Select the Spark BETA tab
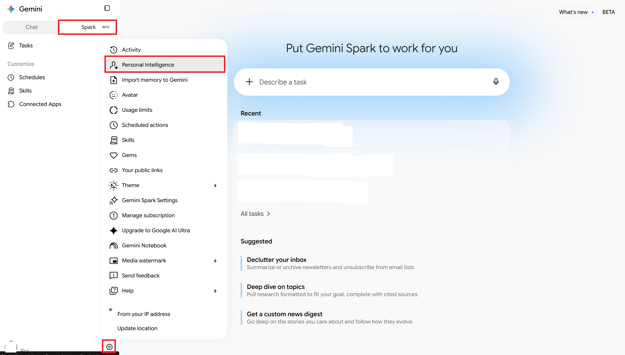Screen dimensions: 625x355 pos(87,27)
